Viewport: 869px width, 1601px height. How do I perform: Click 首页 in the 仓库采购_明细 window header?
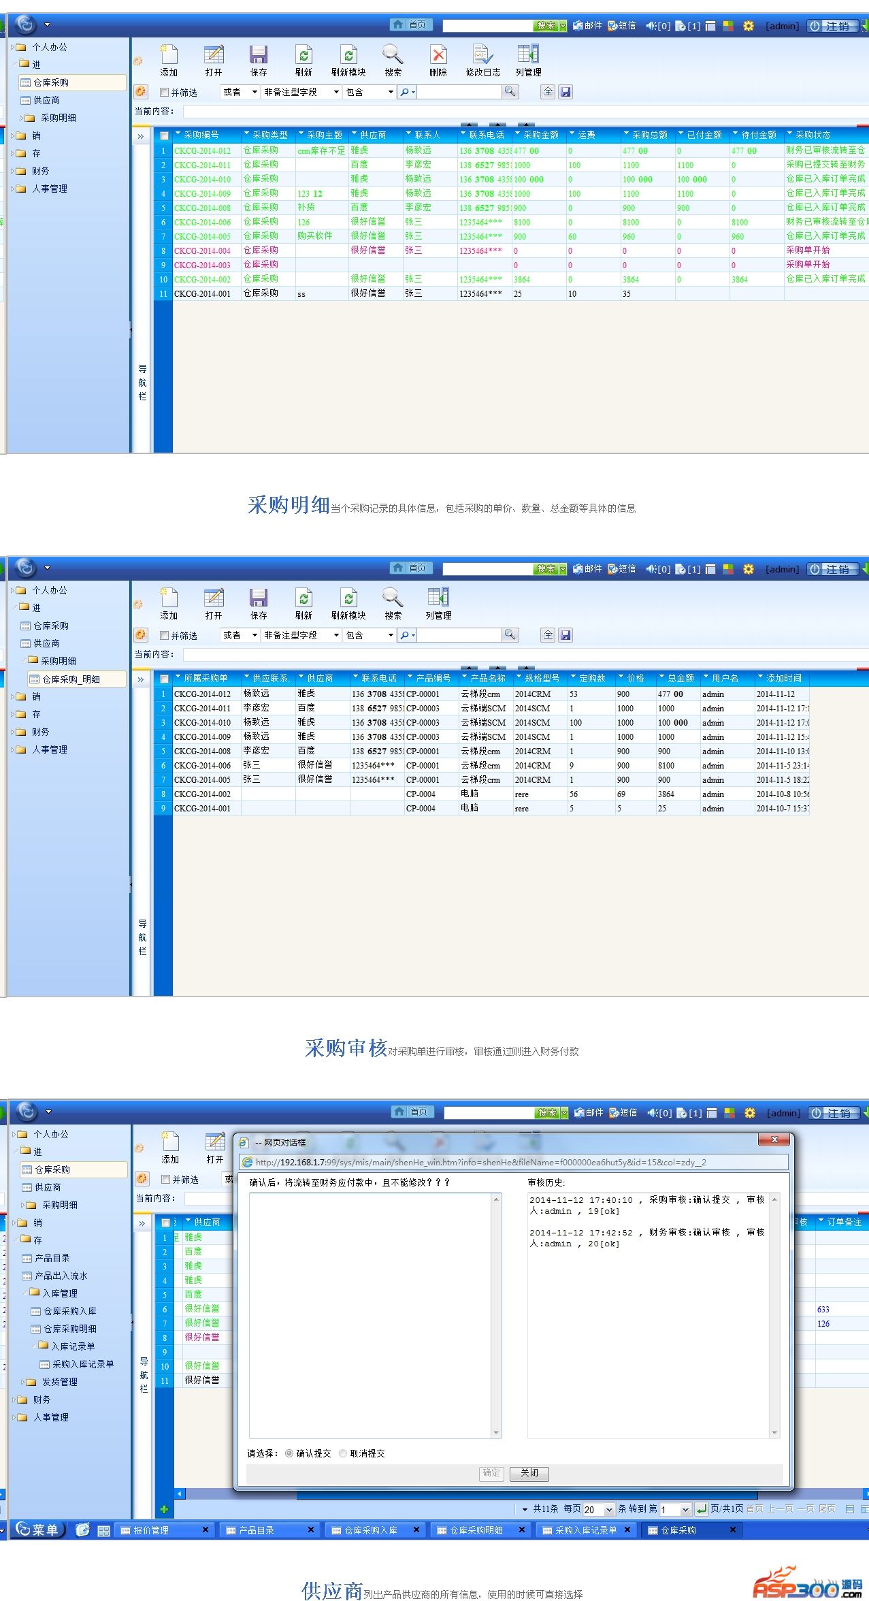(x=411, y=568)
